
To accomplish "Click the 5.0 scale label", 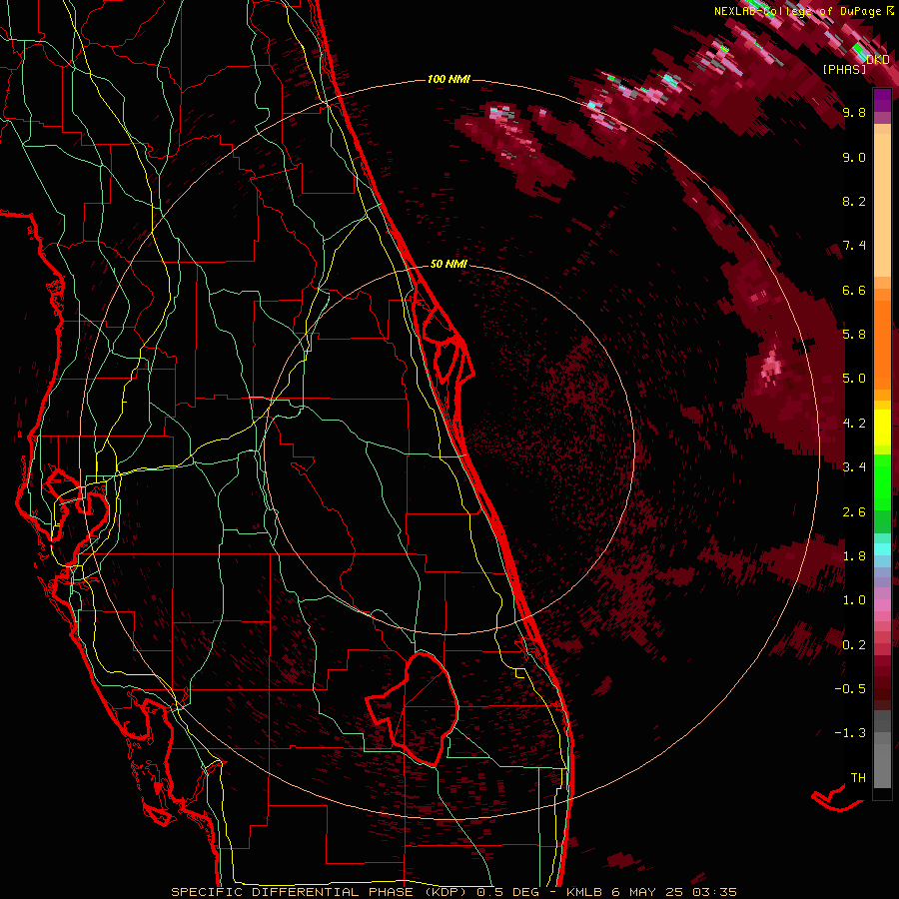I will coord(854,379).
